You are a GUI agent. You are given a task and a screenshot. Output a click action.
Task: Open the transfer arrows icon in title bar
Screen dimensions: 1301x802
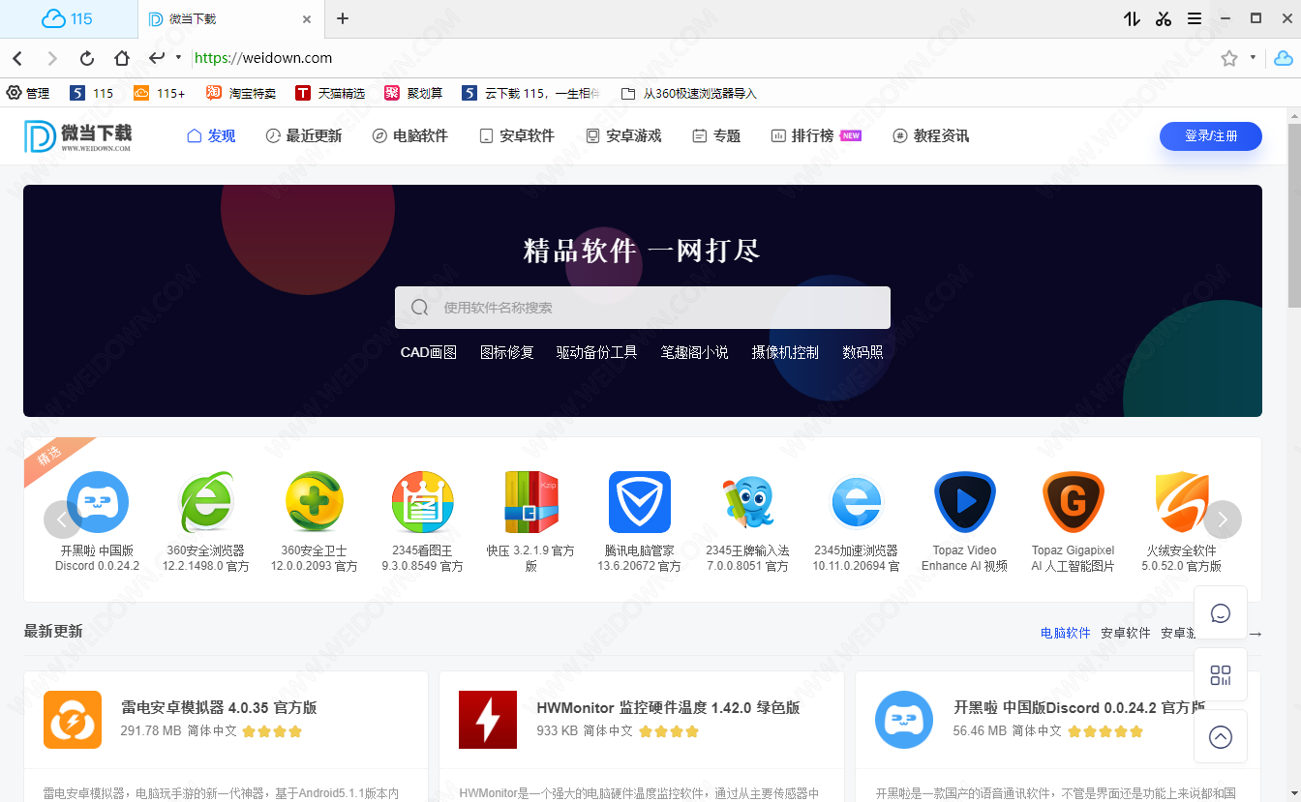(x=1132, y=18)
